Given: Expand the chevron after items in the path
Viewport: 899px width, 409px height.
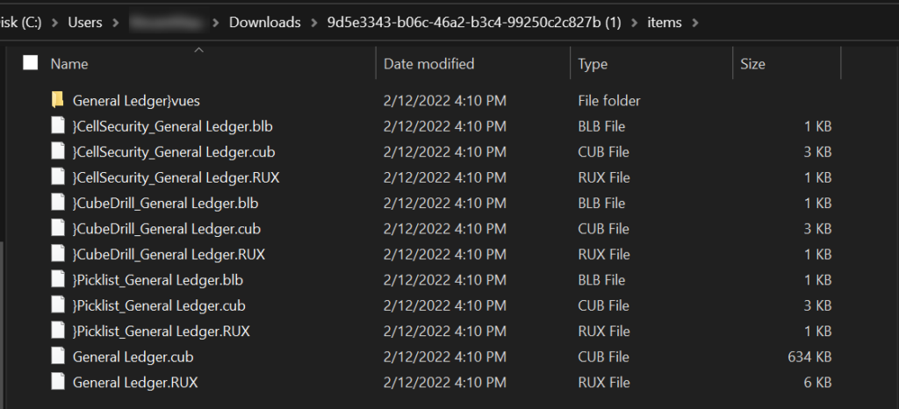Looking at the screenshot, I should (695, 22).
